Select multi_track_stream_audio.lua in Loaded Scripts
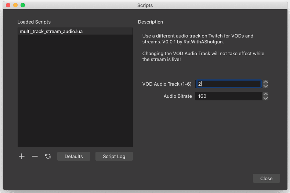Image resolution: width=290 pixels, height=193 pixels. click(x=51, y=32)
